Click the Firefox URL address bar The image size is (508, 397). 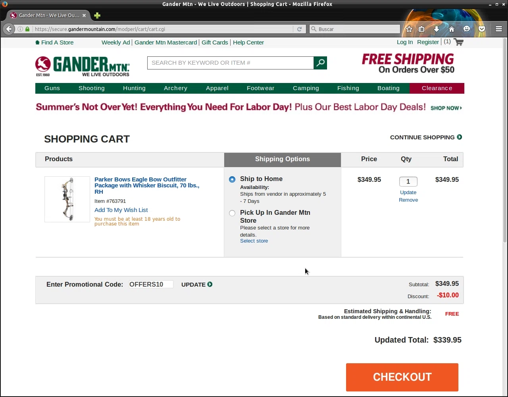click(x=163, y=29)
